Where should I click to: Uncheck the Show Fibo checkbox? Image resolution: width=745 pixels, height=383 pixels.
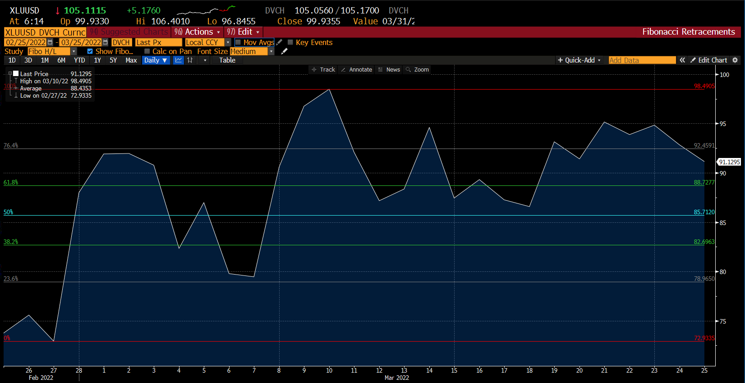pyautogui.click(x=90, y=51)
